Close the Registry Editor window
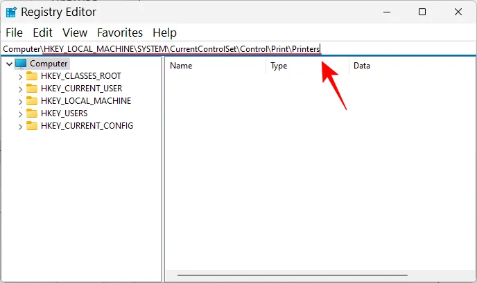 click(x=458, y=12)
